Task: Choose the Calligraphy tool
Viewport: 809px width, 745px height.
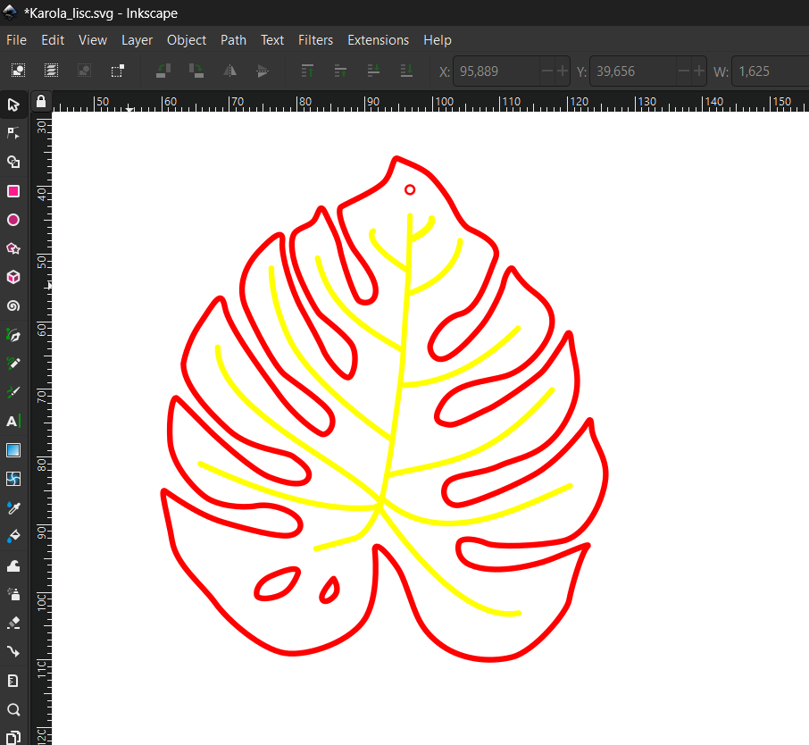Action: coord(13,392)
